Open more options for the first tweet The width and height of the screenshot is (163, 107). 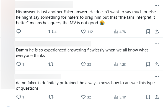pyautogui.click(x=157, y=6)
